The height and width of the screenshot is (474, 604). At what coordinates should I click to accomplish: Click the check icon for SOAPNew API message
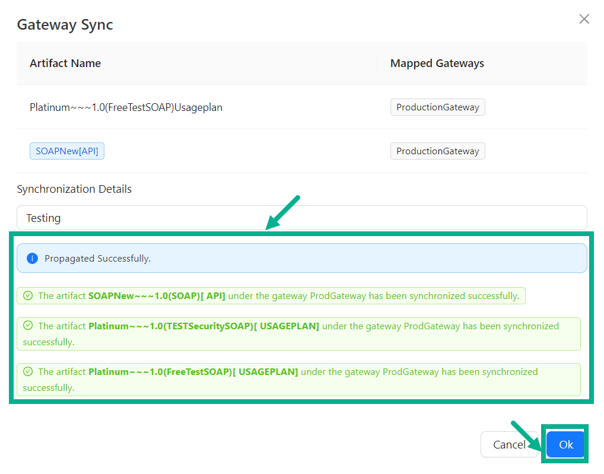[27, 295]
